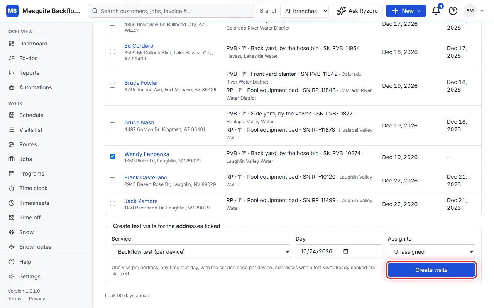Open the Service dropdown
The height and width of the screenshot is (308, 494).
[x=201, y=251]
